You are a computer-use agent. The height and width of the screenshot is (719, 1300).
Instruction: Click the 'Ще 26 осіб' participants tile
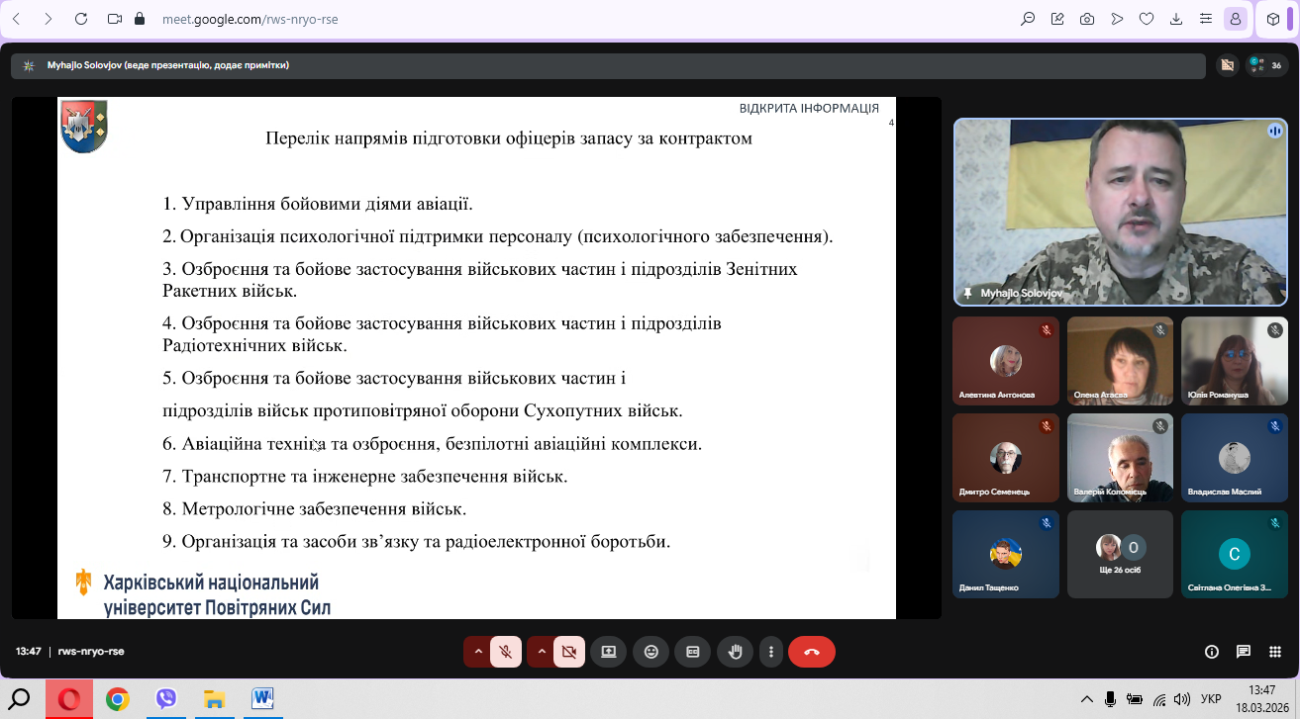(x=1120, y=554)
